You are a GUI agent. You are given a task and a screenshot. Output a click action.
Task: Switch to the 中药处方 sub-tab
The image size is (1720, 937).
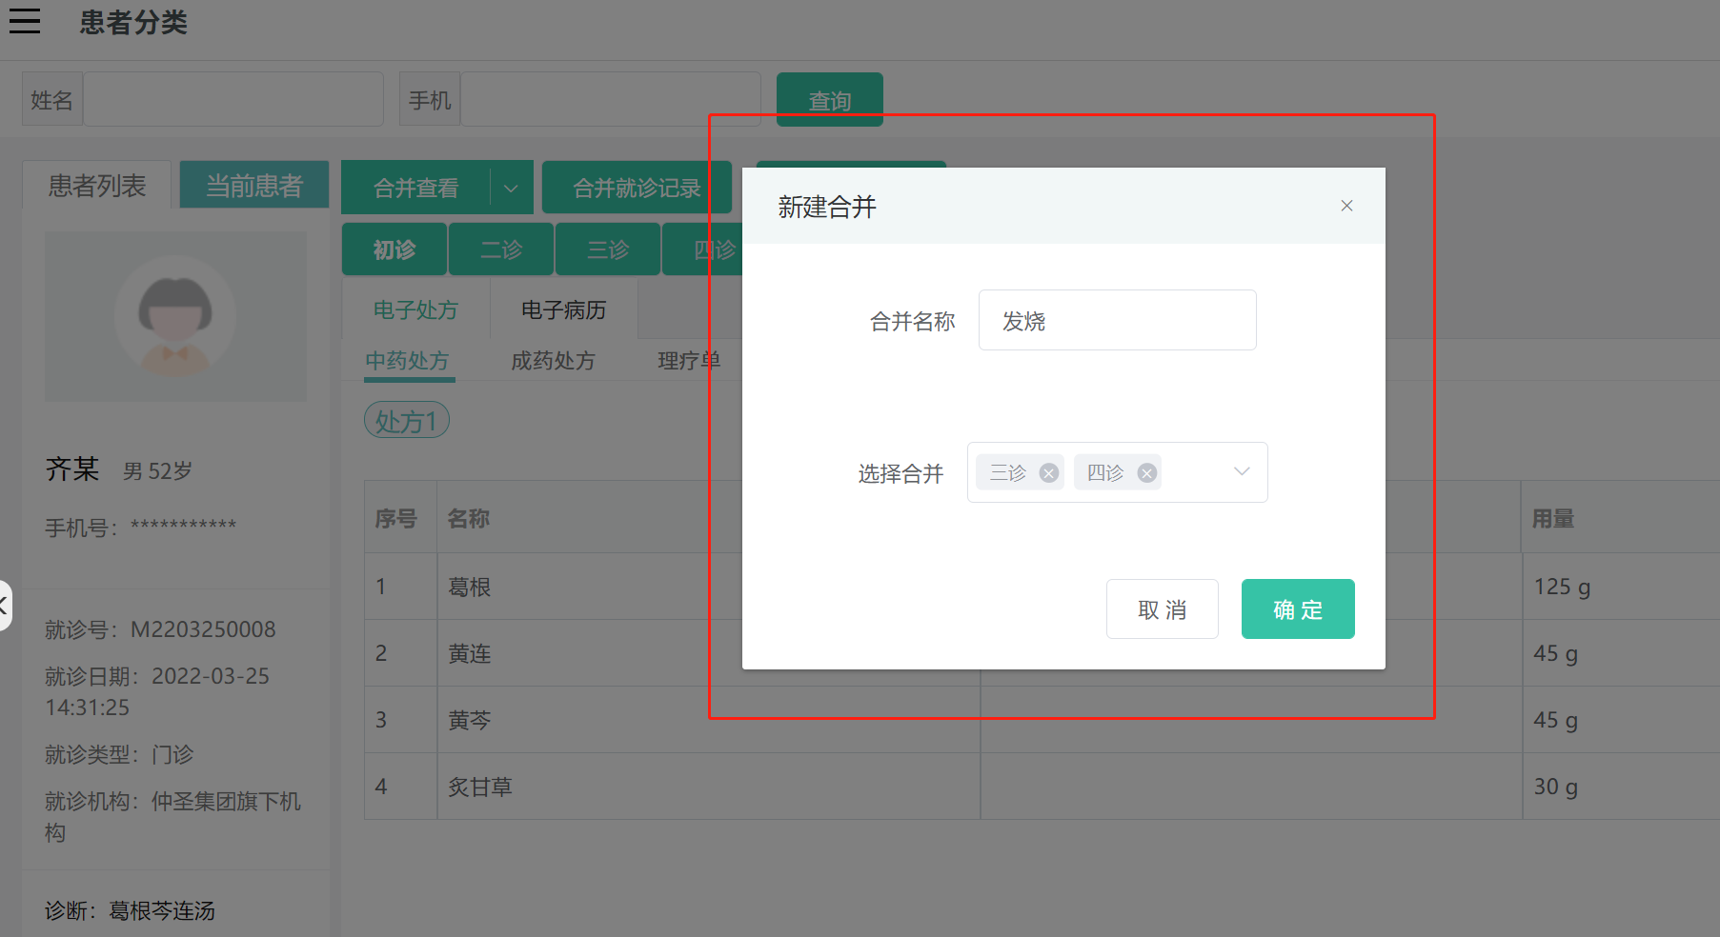pos(407,361)
